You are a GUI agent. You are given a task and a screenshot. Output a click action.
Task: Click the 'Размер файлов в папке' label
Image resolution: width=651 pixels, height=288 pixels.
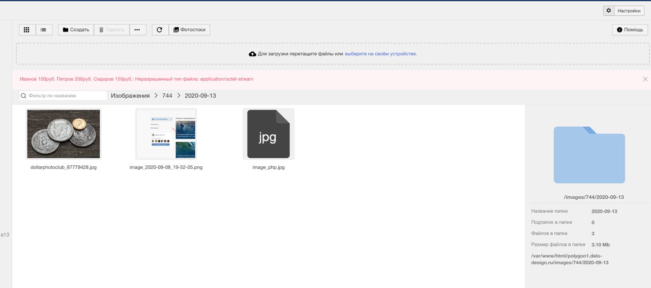pos(558,244)
